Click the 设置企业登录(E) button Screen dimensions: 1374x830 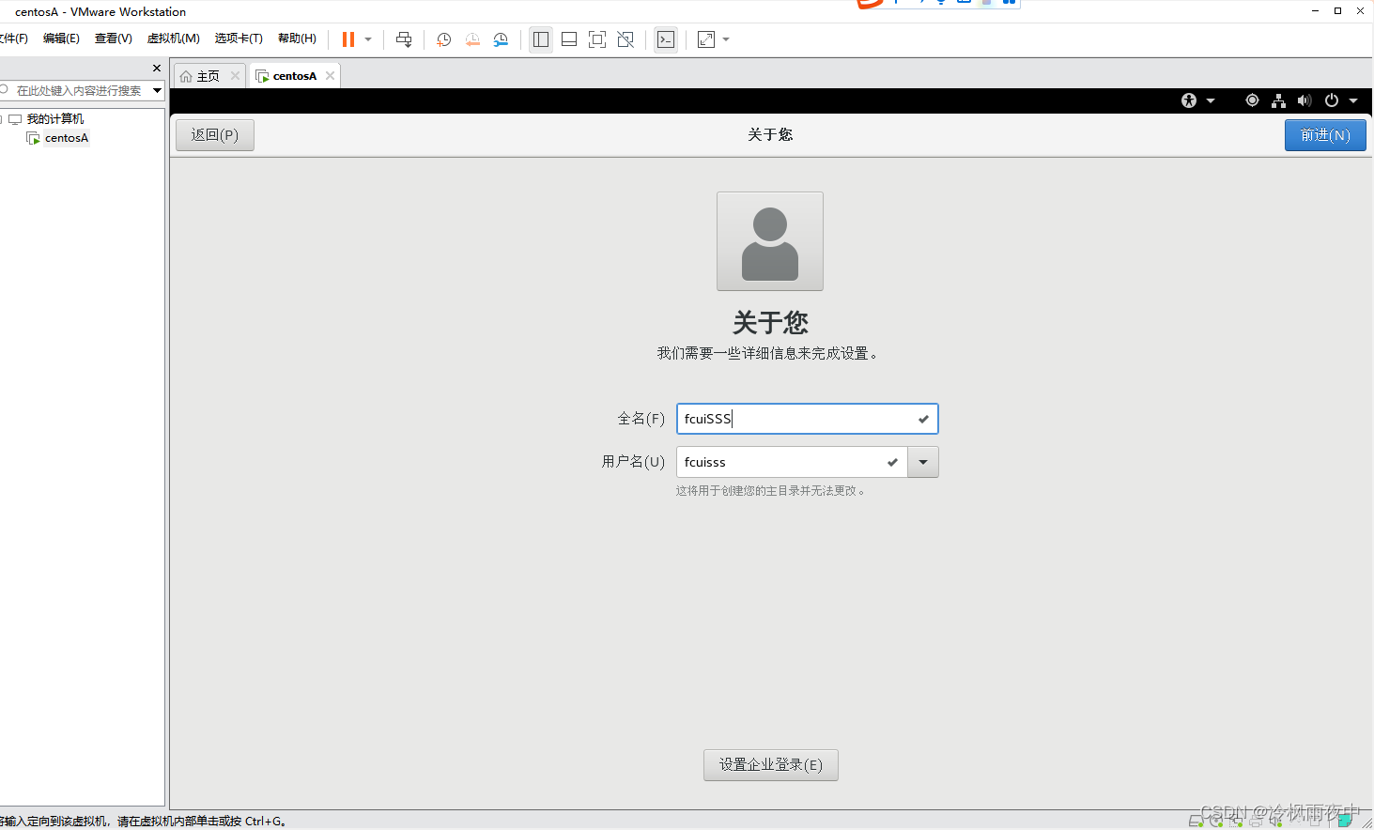tap(771, 765)
